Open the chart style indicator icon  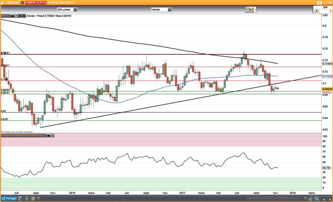point(251,9)
